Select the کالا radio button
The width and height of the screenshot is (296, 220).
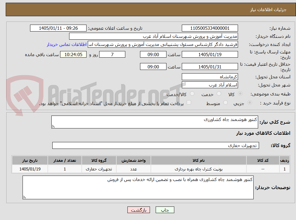click(x=240, y=94)
